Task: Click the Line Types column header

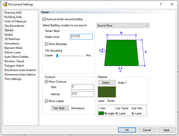Action: 122,108
